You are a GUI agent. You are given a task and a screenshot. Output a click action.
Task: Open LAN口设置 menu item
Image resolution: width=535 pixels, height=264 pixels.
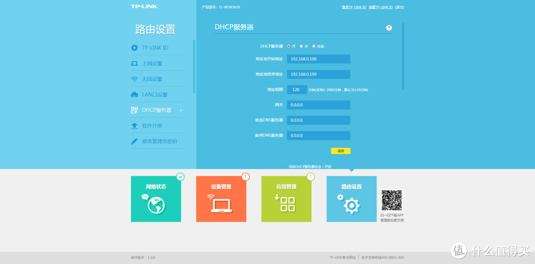(159, 95)
